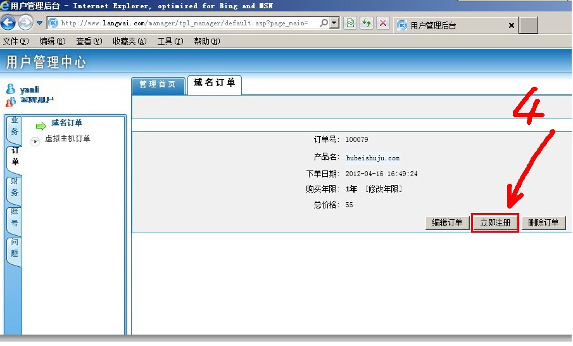Click the browser Forward arrow button
This screenshot has height=346, width=573.
[25, 23]
